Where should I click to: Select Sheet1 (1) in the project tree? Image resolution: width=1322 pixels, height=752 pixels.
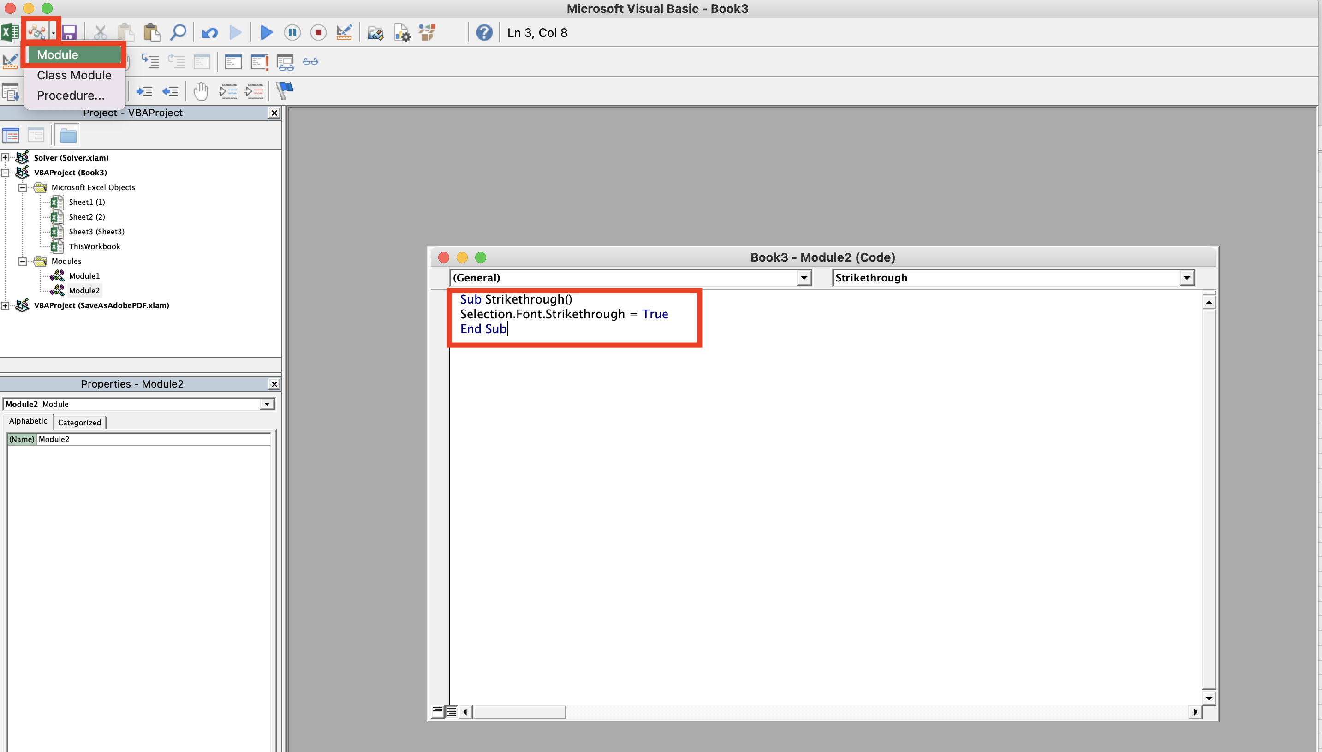pyautogui.click(x=87, y=202)
